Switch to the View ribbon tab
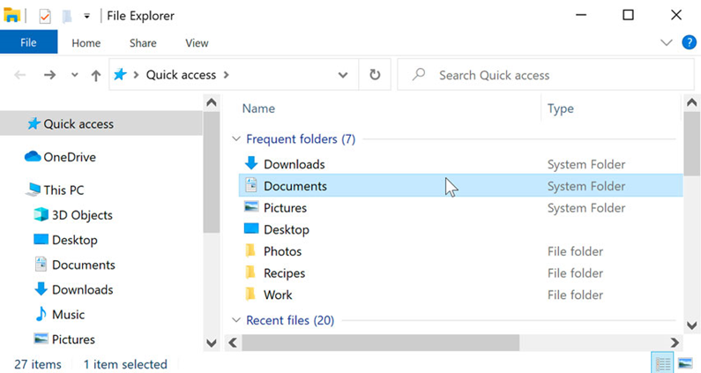Viewport: 701px width, 373px height. coord(197,43)
